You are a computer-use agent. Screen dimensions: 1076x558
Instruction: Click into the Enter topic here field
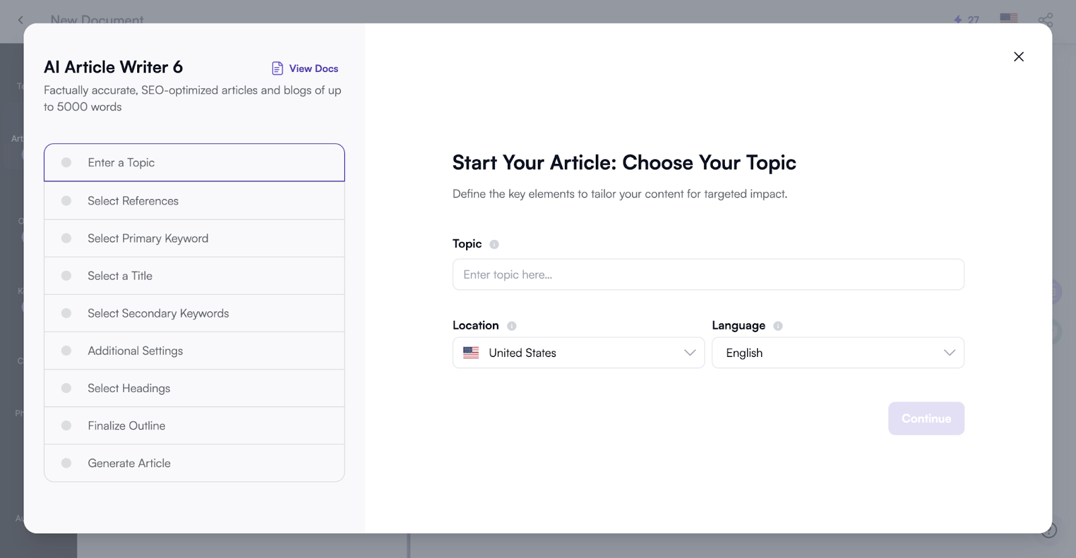[x=708, y=275]
